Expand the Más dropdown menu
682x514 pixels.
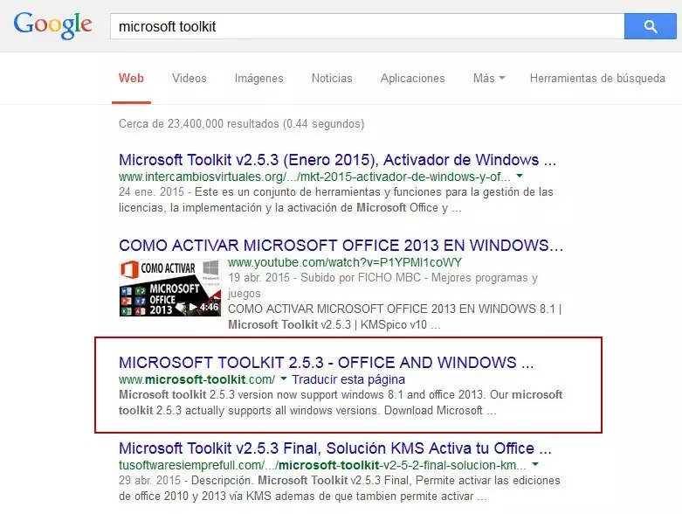(489, 78)
